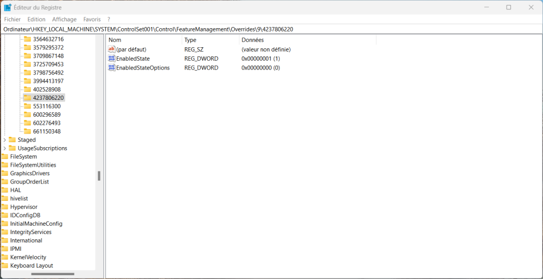Viewport: 543px width, 279px height.
Task: Click the Staged folder icon
Action: point(12,140)
